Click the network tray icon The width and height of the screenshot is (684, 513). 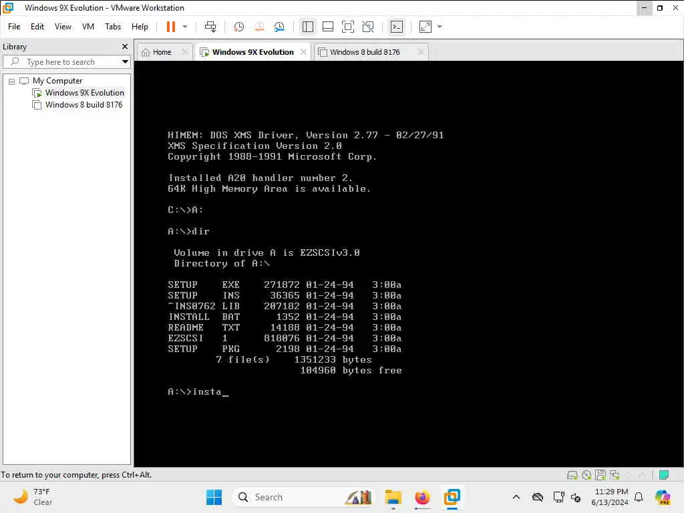point(558,497)
